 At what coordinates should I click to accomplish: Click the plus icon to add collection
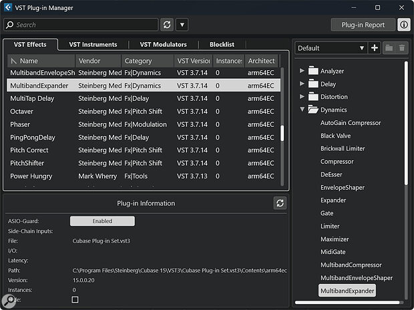coord(374,48)
